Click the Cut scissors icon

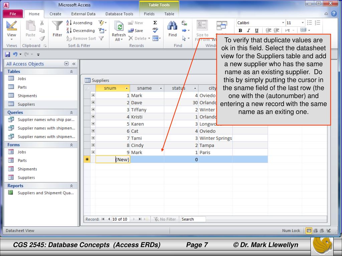point(42,23)
